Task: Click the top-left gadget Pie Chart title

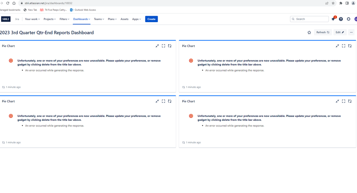Action: click(9, 46)
